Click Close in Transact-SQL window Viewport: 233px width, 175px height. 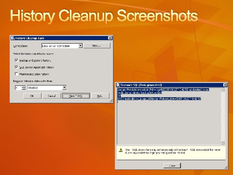click(172, 166)
